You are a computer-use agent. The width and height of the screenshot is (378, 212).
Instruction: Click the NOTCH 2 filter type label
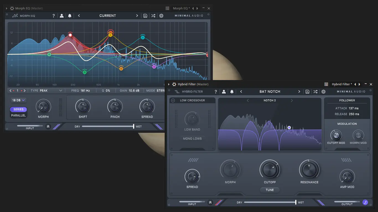click(270, 100)
